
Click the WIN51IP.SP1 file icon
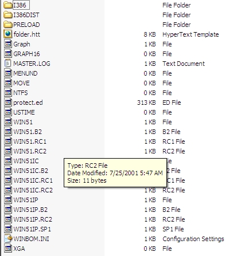coord(8,229)
